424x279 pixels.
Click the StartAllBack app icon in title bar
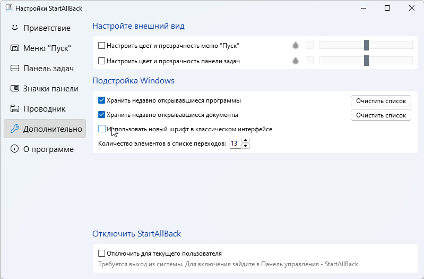click(x=9, y=8)
